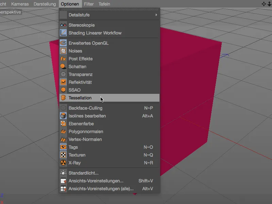
Task: Toggle Noises display option
Action: click(x=109, y=51)
